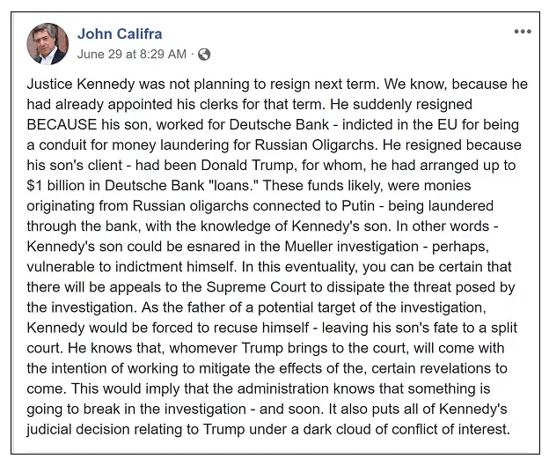Image resolution: width=549 pixels, height=466 pixels.
Task: Click the words "Russian Oligarchs" in post
Action: click(317, 144)
